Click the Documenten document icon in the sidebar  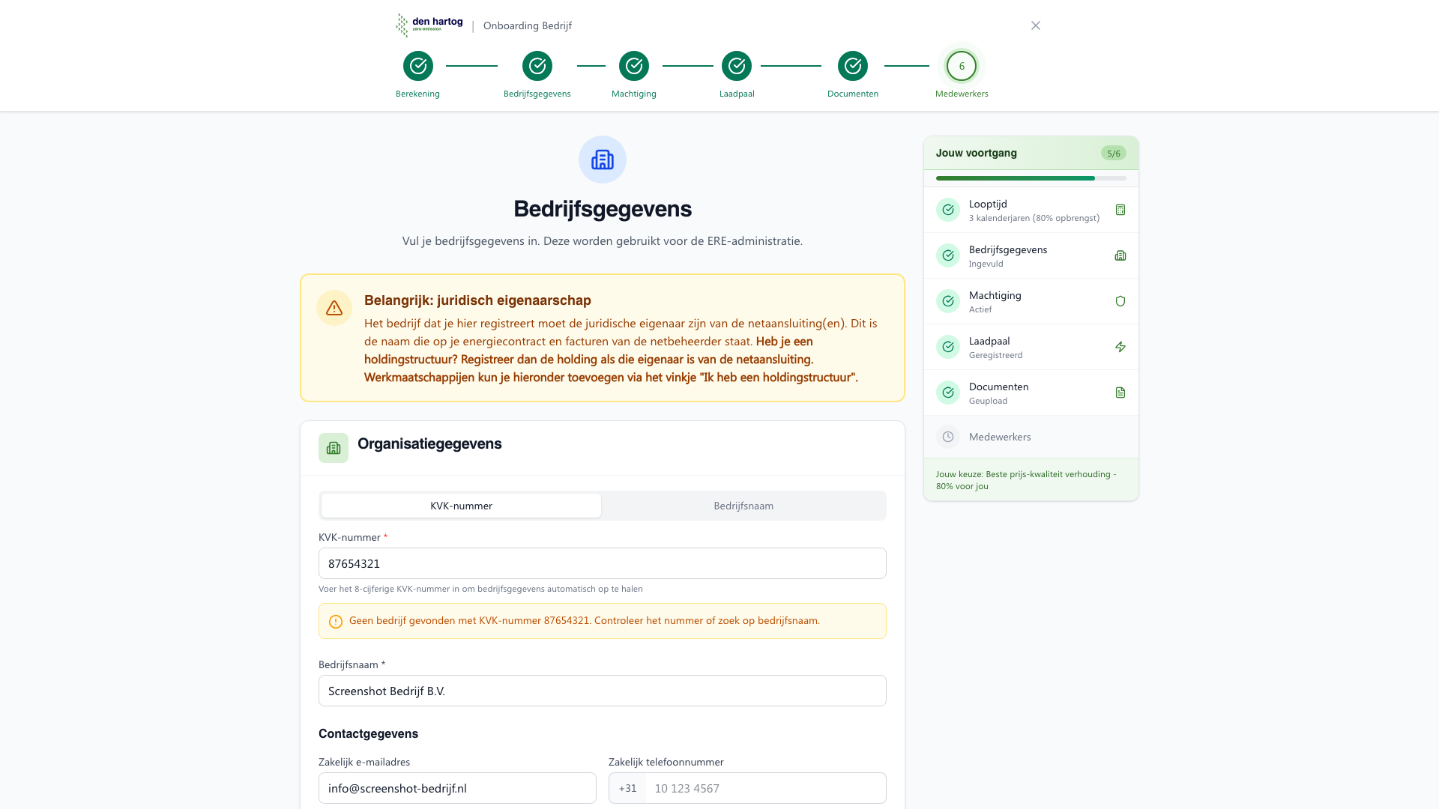(x=1120, y=392)
